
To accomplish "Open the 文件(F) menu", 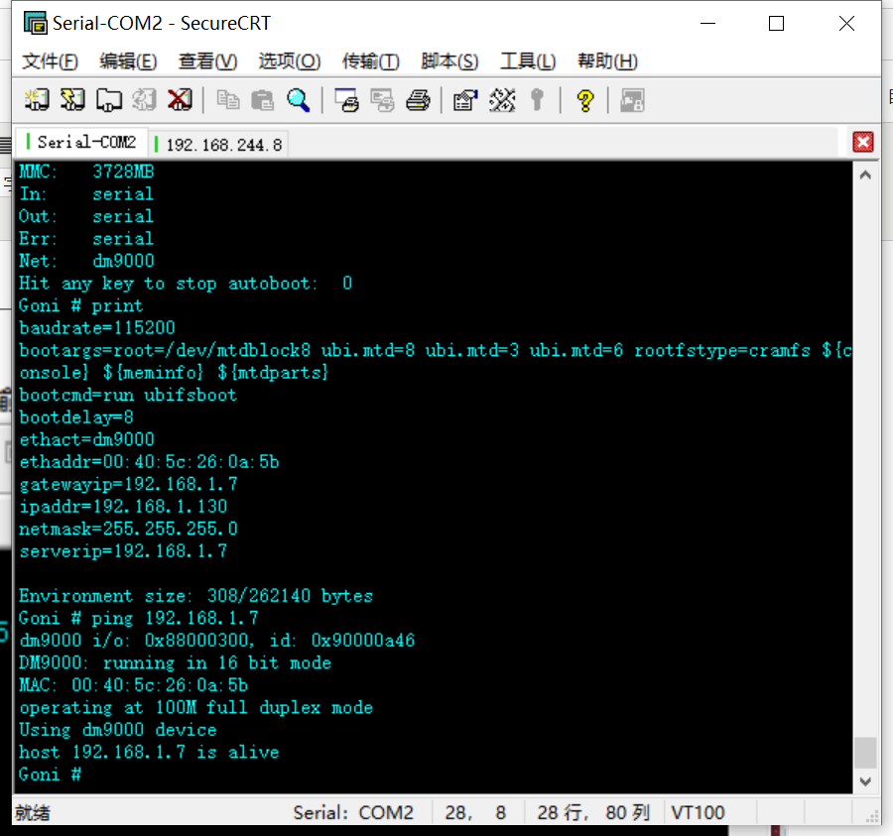I will coord(50,60).
